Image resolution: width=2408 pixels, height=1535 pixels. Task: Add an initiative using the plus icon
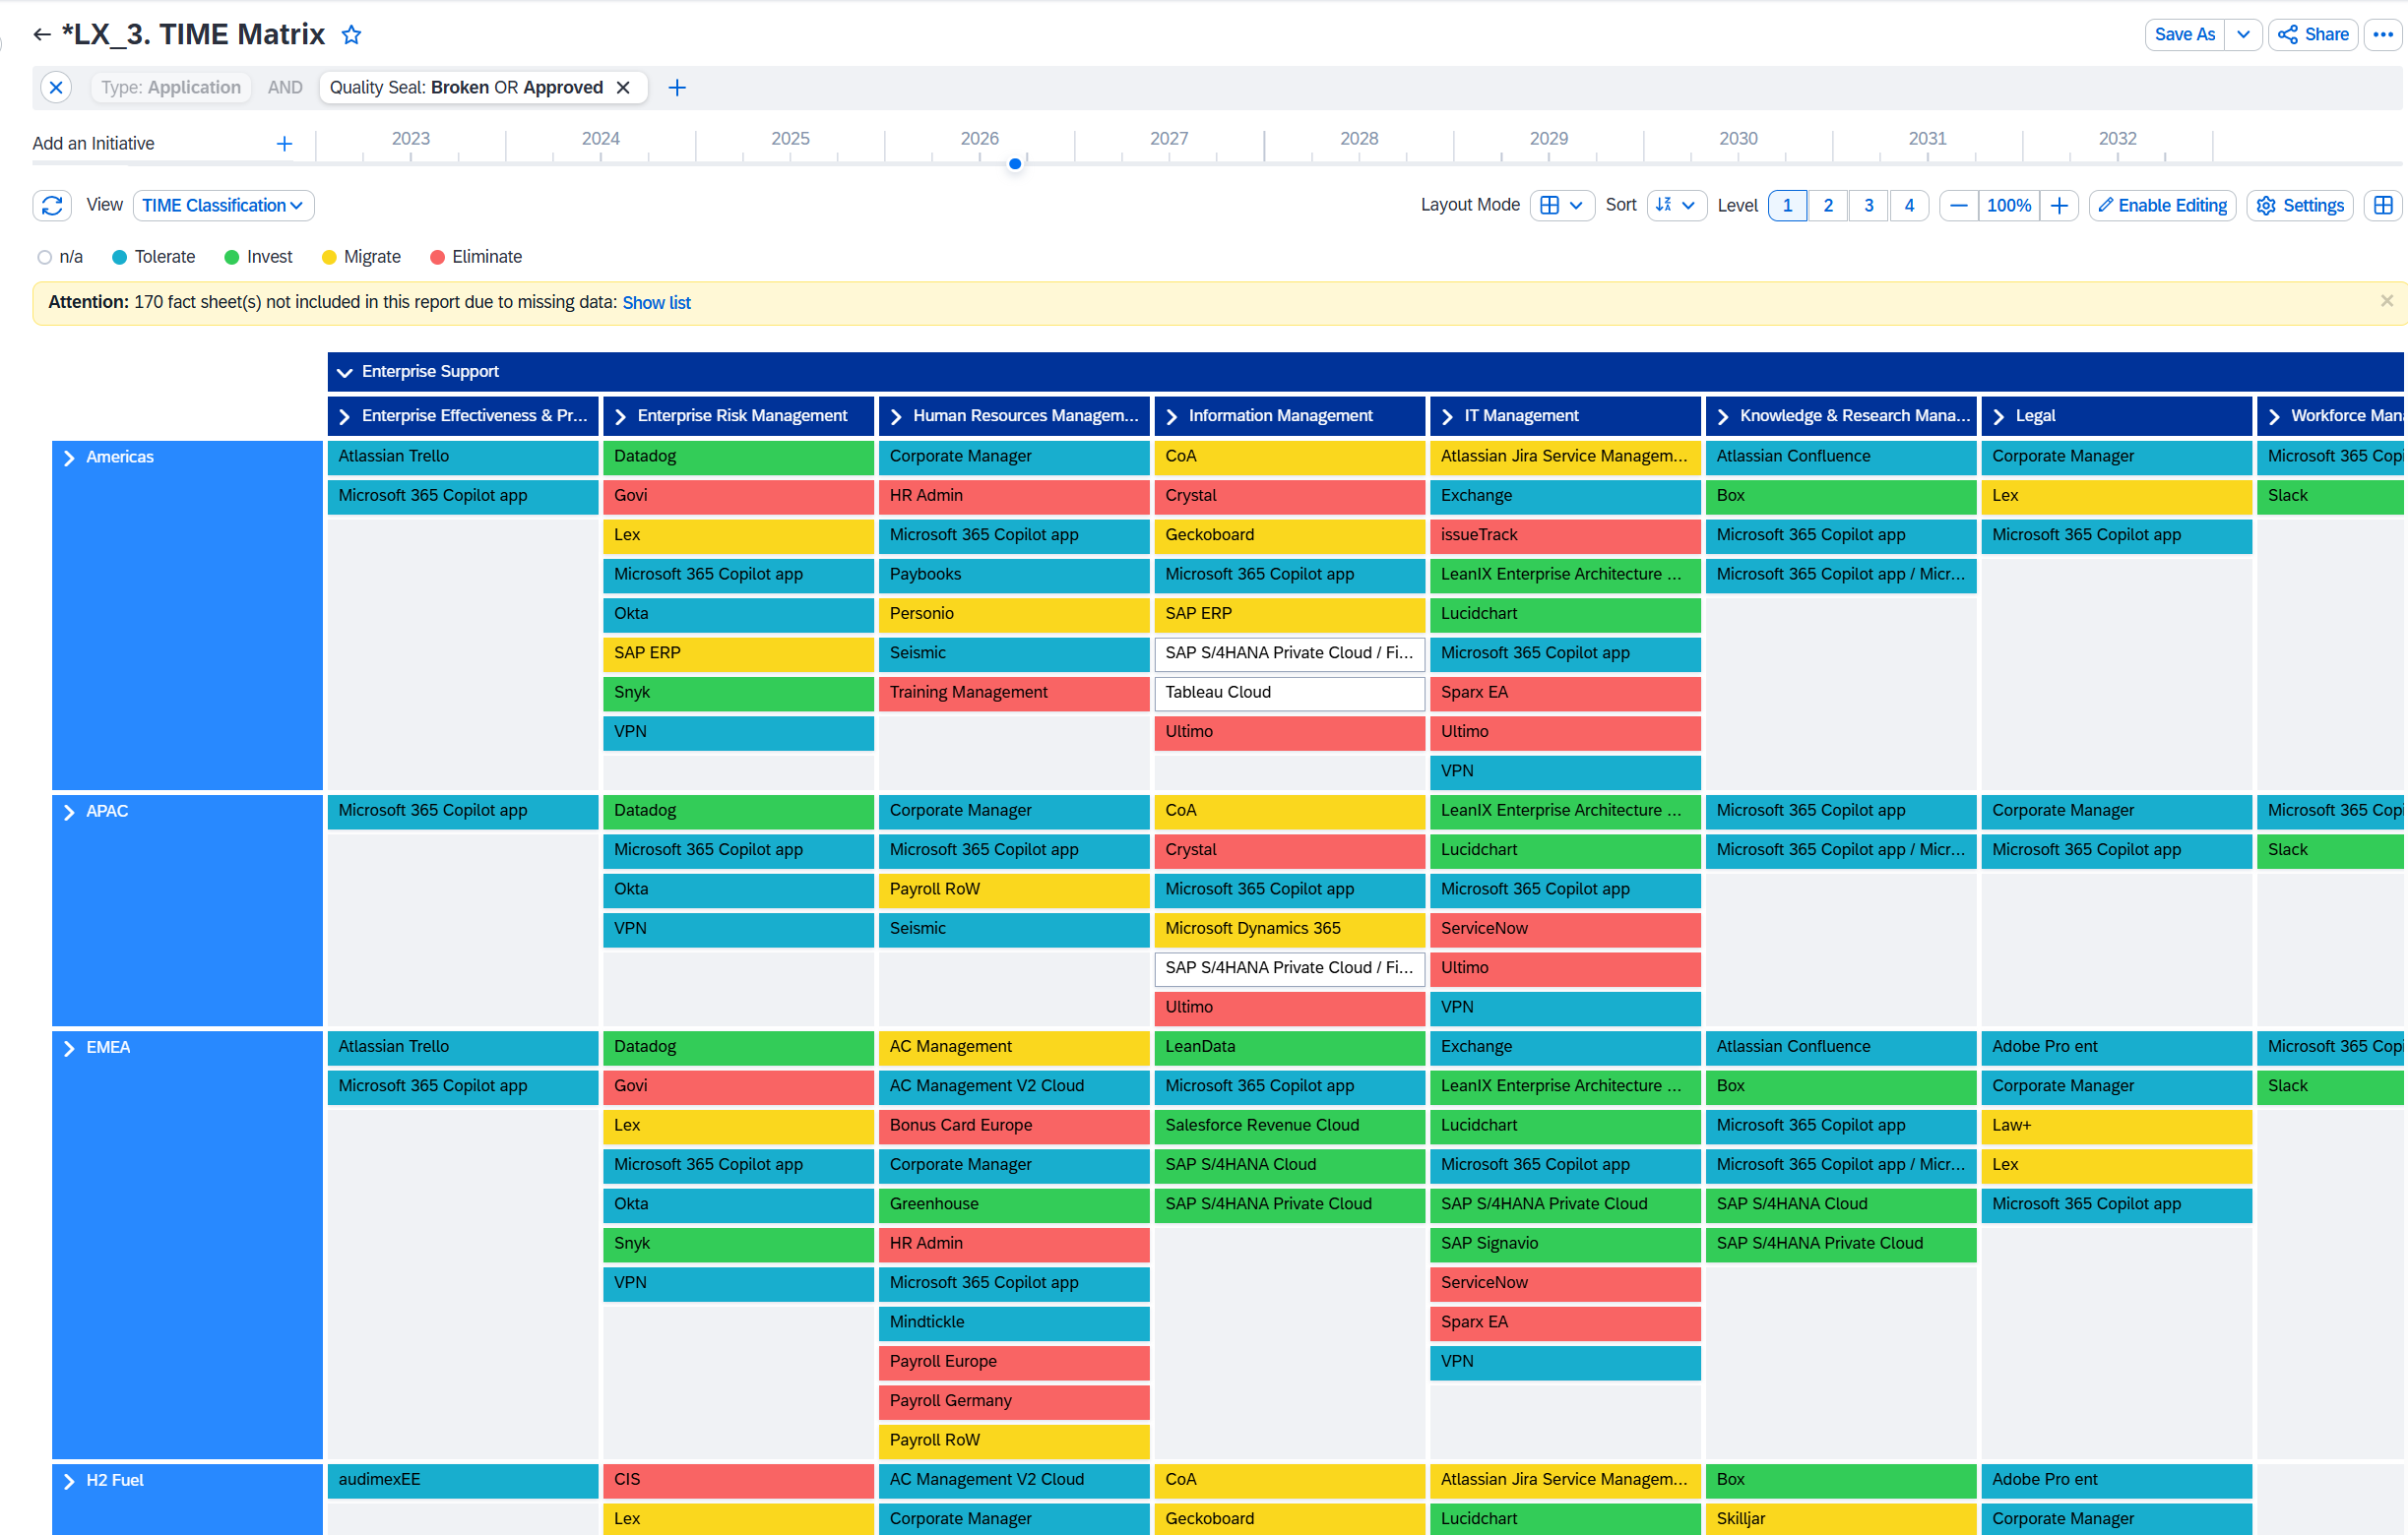point(284,144)
